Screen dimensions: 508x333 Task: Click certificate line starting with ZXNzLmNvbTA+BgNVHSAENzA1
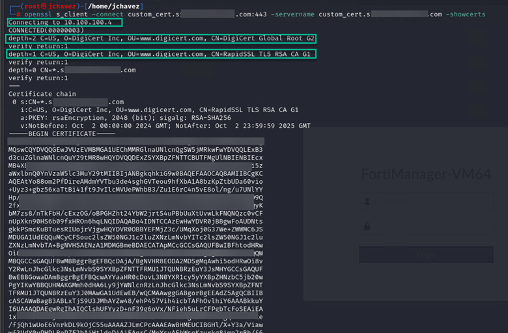(x=135, y=245)
